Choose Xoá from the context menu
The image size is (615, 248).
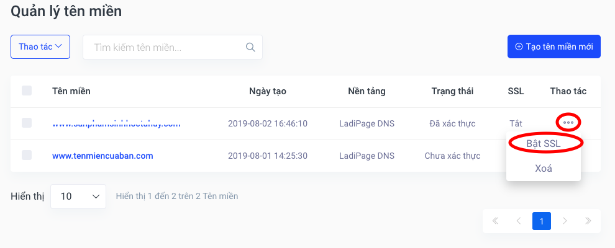543,169
